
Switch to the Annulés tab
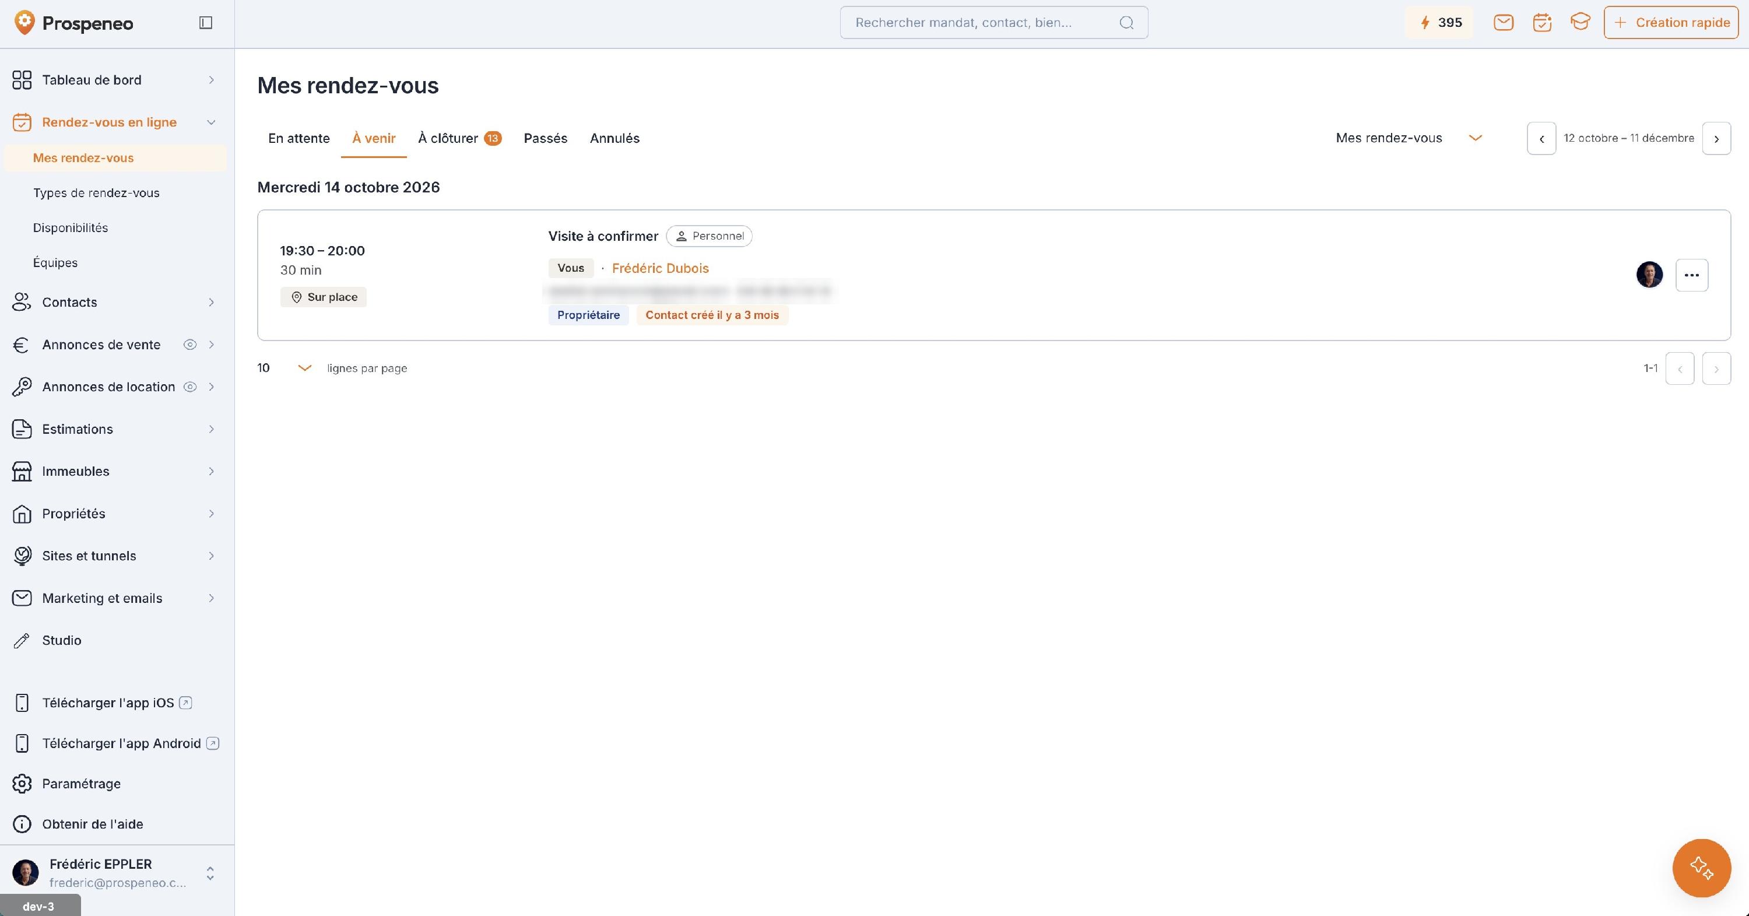click(614, 139)
